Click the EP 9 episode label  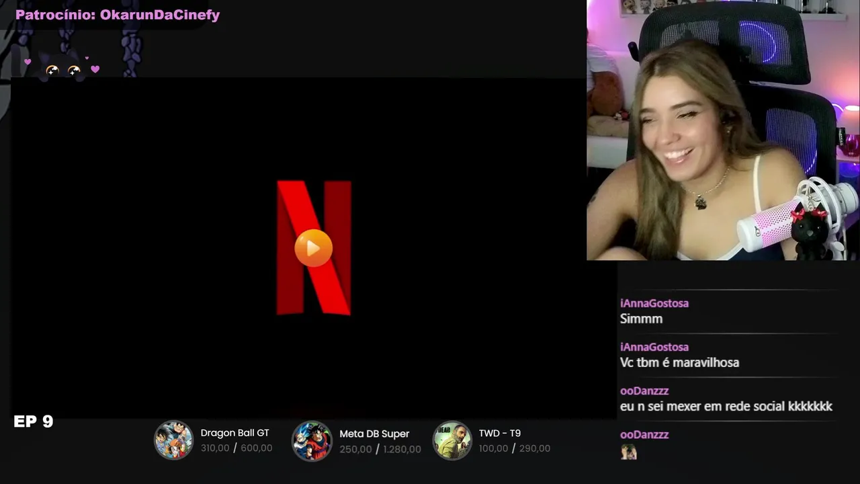34,421
